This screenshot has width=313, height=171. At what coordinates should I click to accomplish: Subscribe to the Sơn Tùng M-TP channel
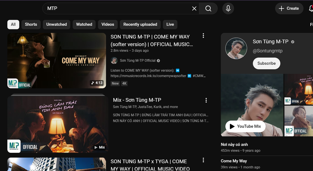[x=266, y=63]
